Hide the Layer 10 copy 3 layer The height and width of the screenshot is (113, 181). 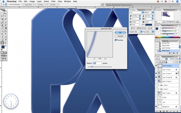[156, 74]
